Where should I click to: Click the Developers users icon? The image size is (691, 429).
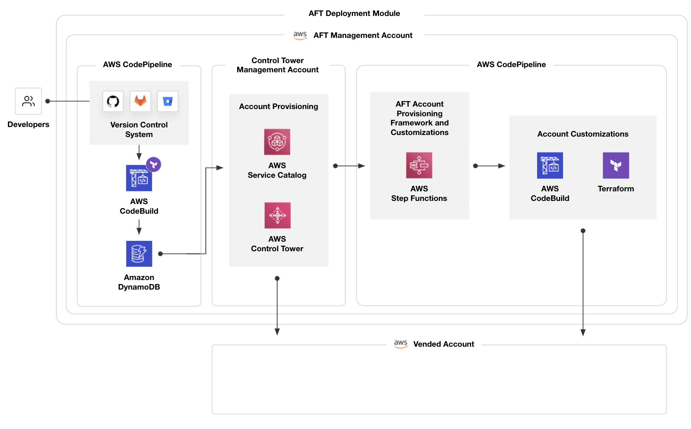tap(28, 101)
